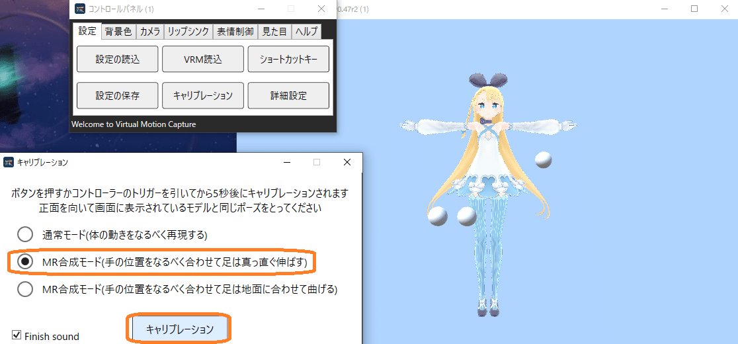Open the 表情制御 tab

(x=235, y=32)
